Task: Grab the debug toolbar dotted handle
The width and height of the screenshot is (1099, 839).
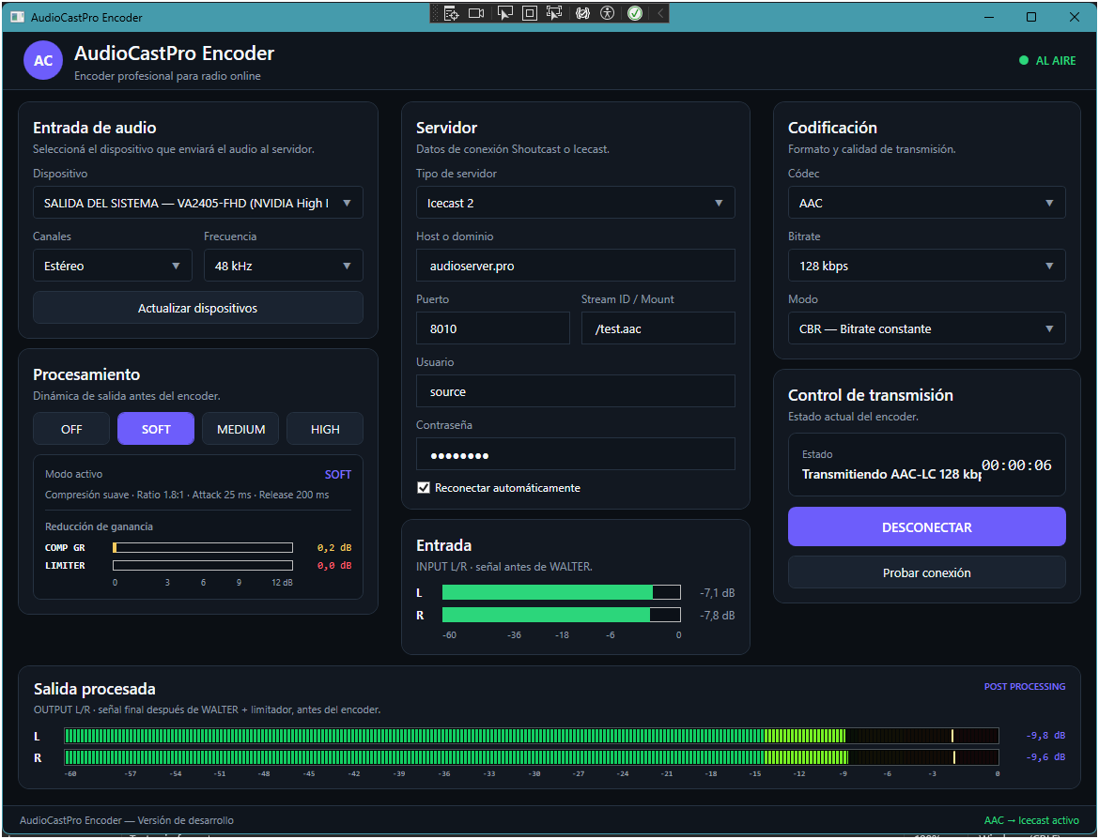Action: pos(435,13)
